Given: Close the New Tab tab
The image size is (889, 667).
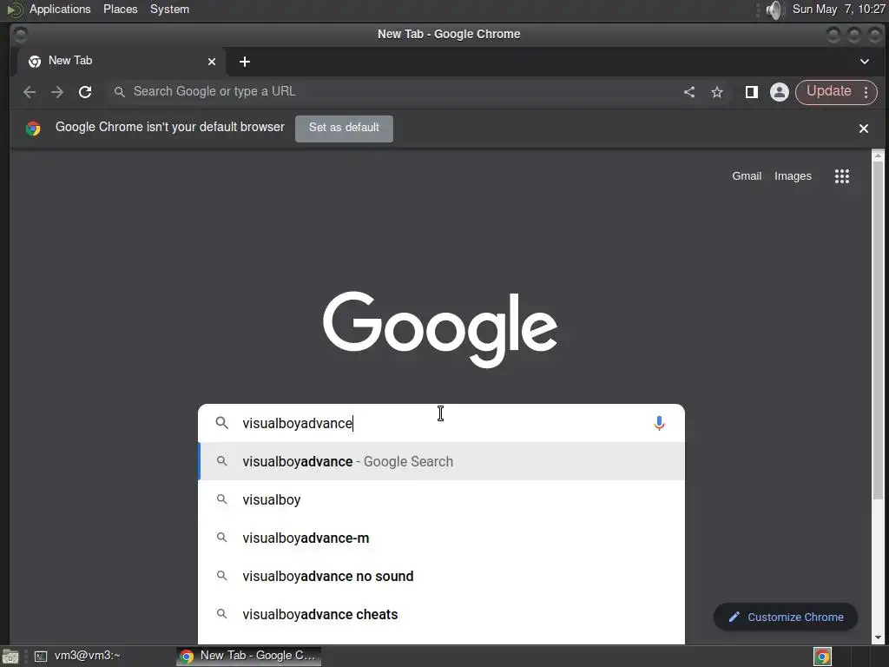Looking at the screenshot, I should click(x=212, y=62).
